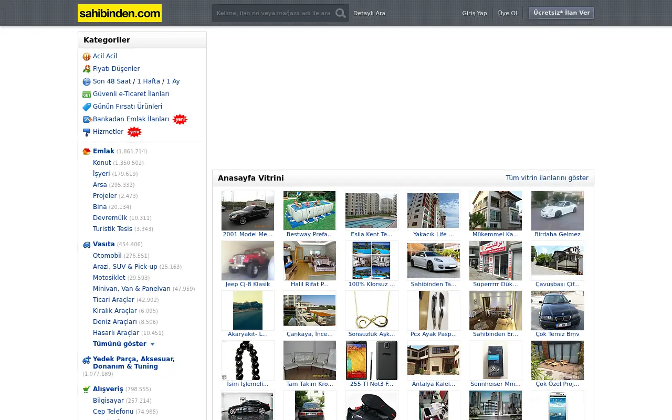Open the Alışveriş main category
672x420 pixels.
(108, 389)
